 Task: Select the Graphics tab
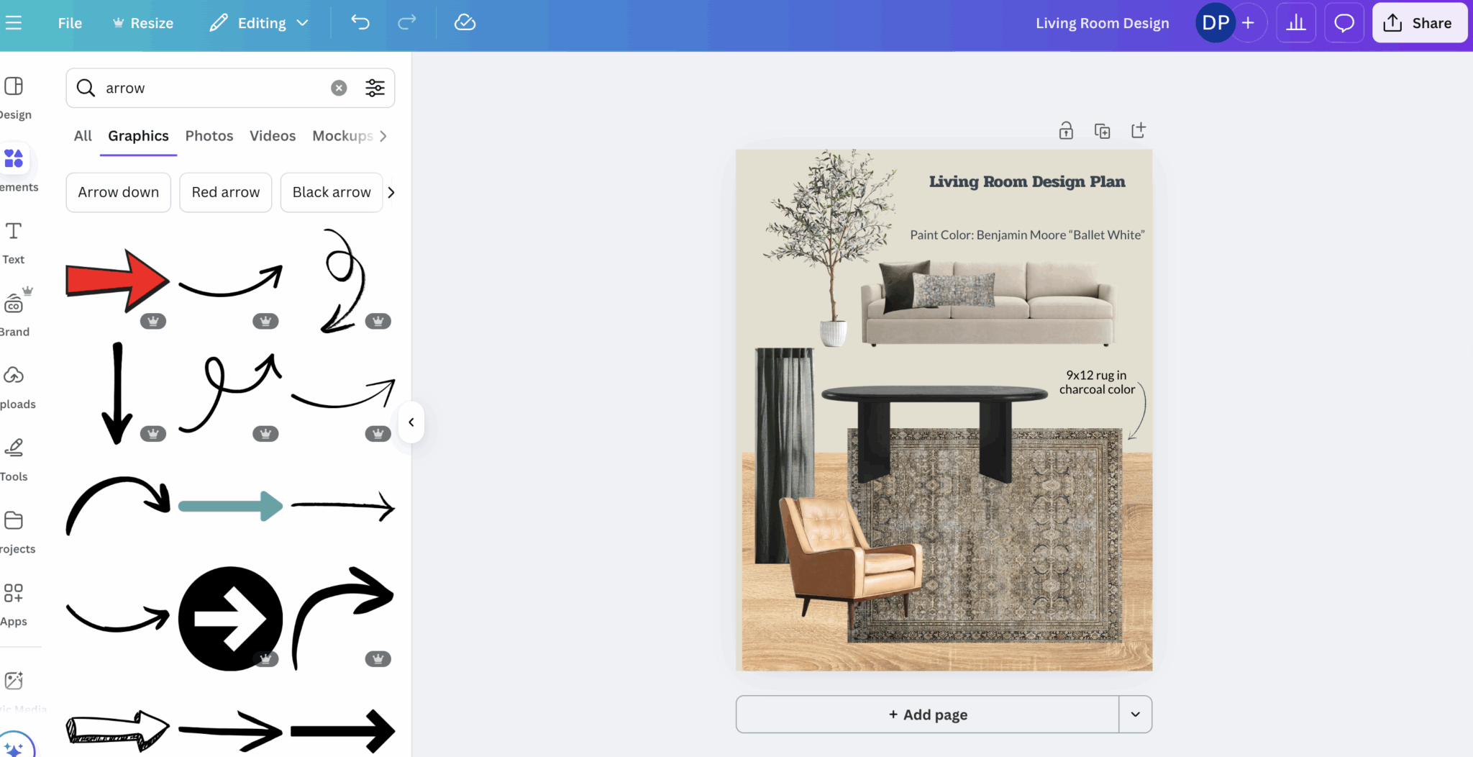(138, 136)
